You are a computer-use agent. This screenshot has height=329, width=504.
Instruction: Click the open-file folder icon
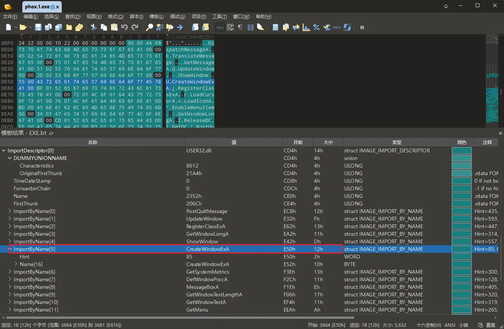coord(23,27)
